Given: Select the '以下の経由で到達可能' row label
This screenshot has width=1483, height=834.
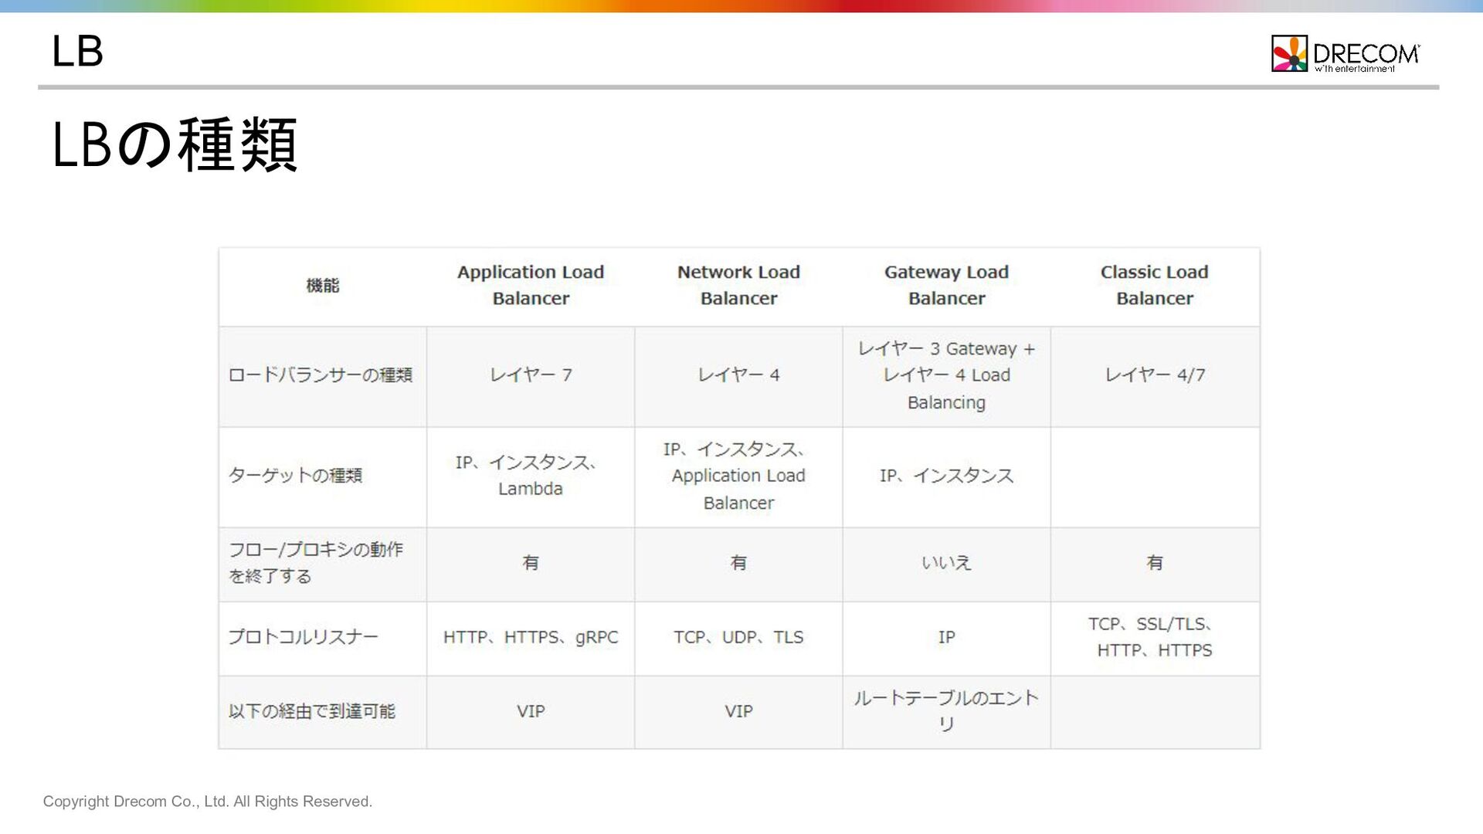Looking at the screenshot, I should pos(312,711).
